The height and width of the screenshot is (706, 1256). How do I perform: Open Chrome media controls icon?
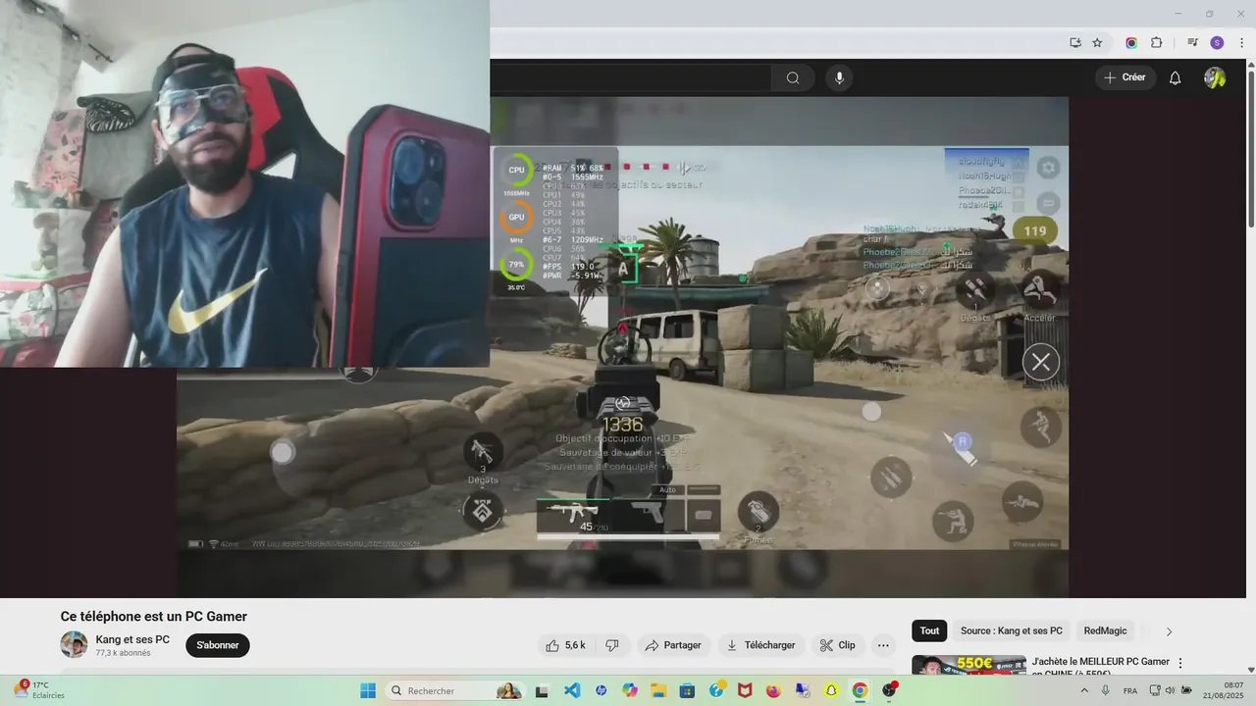coord(1192,43)
